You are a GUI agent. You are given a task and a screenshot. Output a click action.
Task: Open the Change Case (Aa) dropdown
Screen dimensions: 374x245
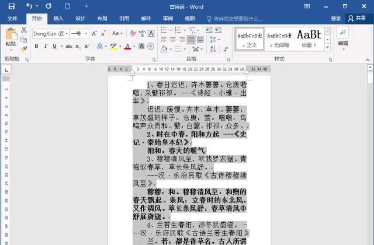point(117,34)
